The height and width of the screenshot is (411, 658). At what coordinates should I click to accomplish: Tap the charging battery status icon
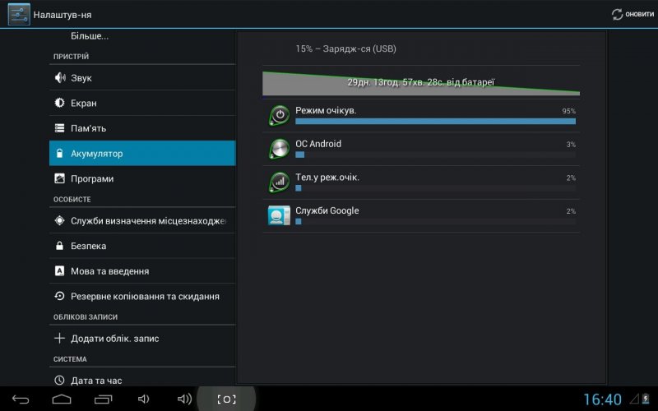click(646, 399)
